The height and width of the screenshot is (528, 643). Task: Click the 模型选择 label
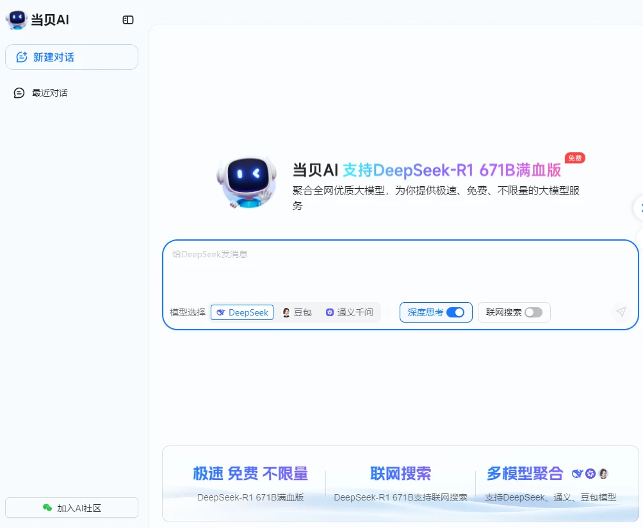pos(188,312)
